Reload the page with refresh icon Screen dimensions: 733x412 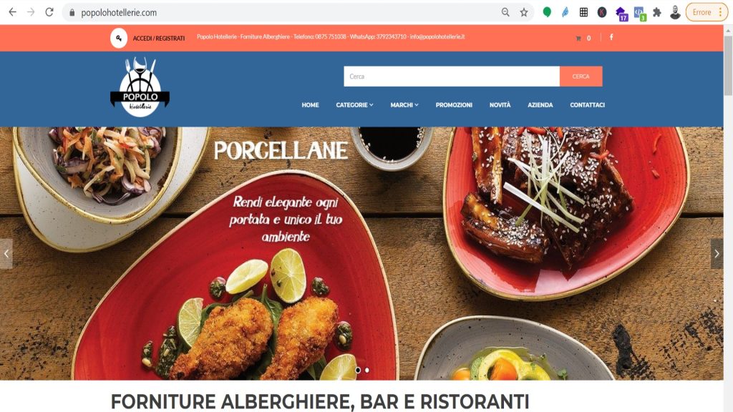tap(49, 12)
